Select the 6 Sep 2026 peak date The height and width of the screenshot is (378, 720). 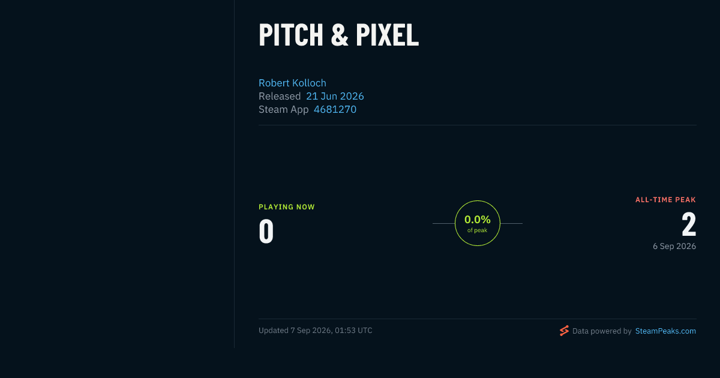(x=674, y=246)
